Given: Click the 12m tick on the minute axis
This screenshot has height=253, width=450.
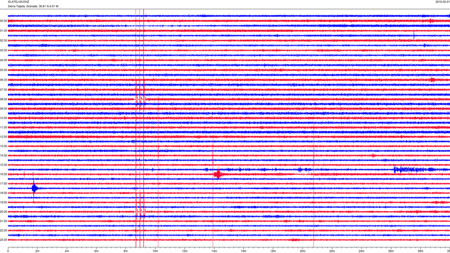Looking at the screenshot, I should coord(185,251).
